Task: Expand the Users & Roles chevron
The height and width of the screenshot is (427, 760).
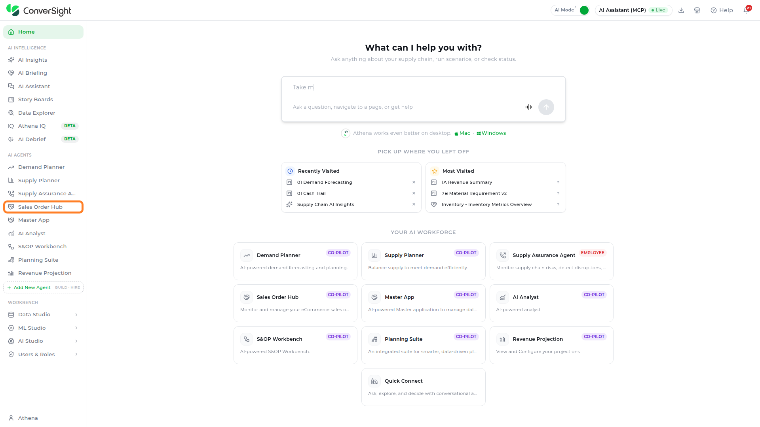Action: [76, 355]
